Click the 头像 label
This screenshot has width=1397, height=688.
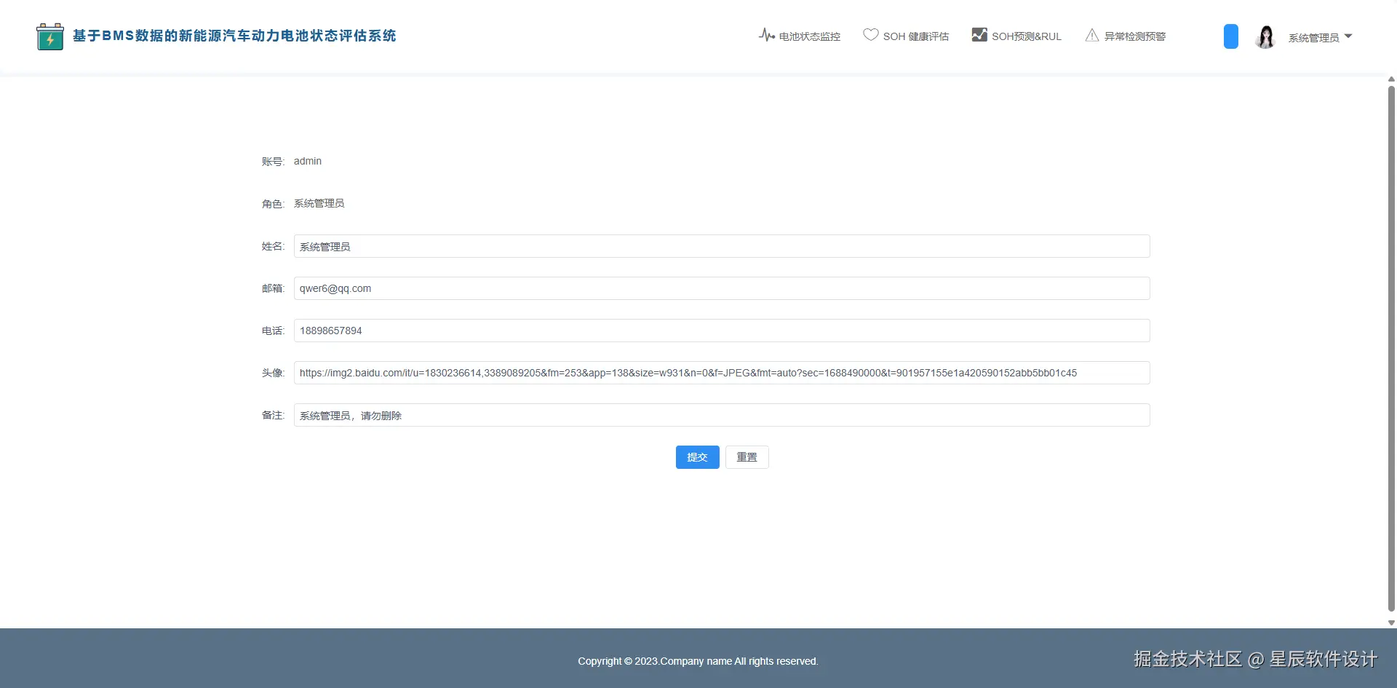click(273, 373)
